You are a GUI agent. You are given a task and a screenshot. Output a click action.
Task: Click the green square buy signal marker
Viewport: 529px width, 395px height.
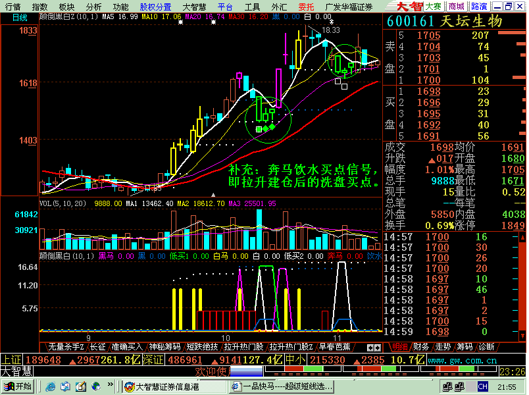(x=259, y=129)
